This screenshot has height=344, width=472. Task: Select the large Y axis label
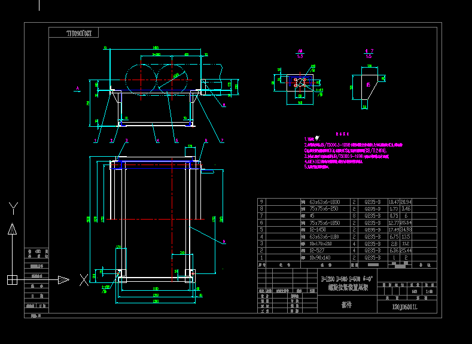(x=13, y=208)
